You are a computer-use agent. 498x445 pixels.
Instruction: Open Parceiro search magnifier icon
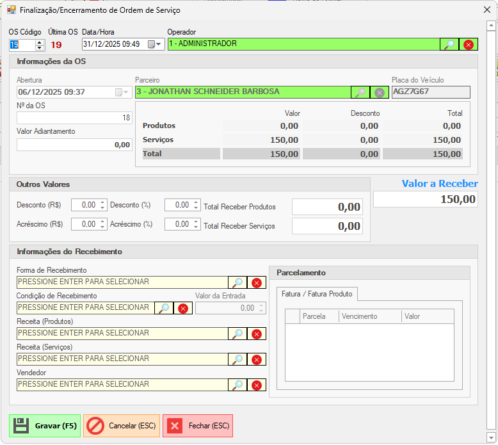360,92
